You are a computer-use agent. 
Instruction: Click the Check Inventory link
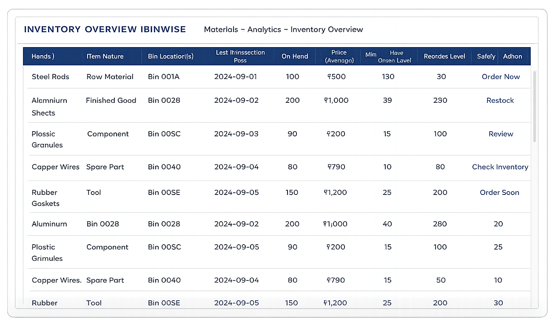click(x=500, y=167)
